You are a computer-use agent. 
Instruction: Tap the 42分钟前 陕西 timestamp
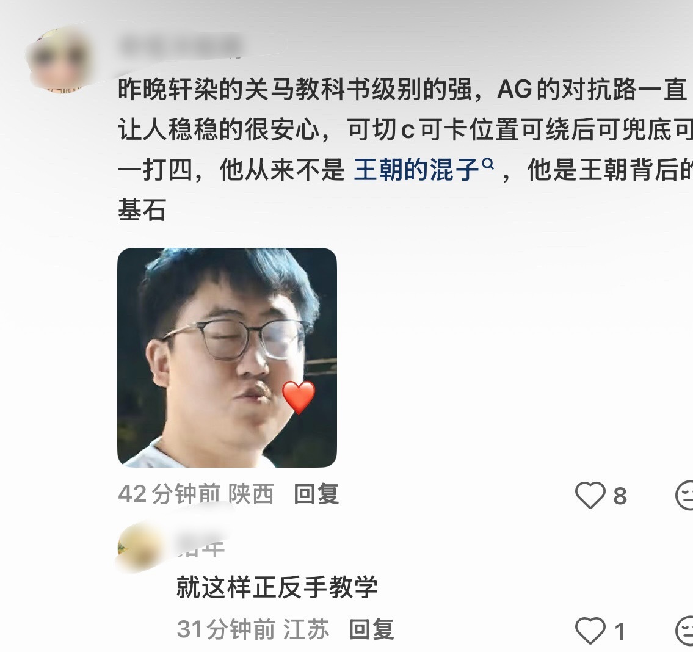point(196,494)
